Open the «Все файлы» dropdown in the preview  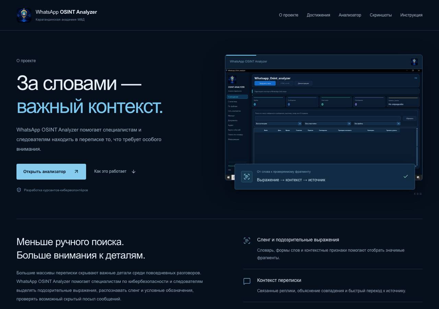(377, 124)
